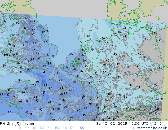Click the 95 entry in the legend scale
This screenshot has width=168, height=130.
tap(65, 128)
